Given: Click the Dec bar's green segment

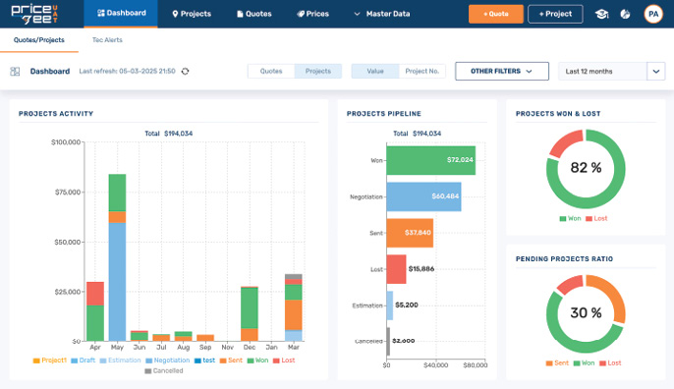Looking at the screenshot, I should [250, 307].
